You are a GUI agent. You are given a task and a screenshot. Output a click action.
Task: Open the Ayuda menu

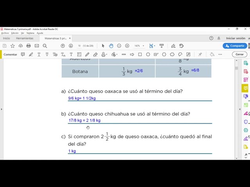[x=40, y=33]
